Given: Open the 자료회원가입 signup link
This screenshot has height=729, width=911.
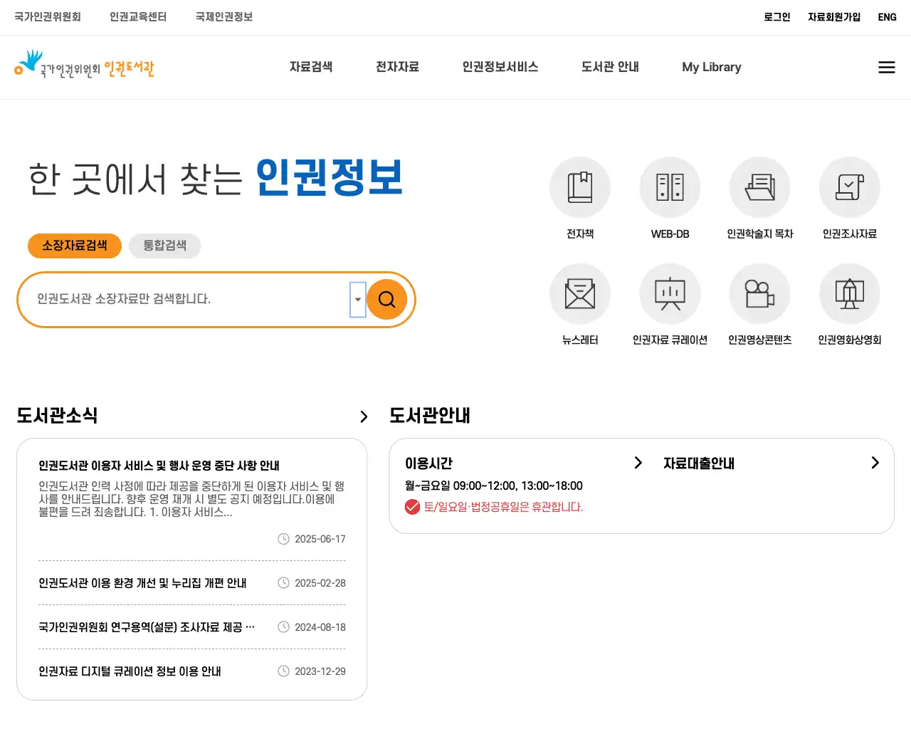Looking at the screenshot, I should pos(833,16).
